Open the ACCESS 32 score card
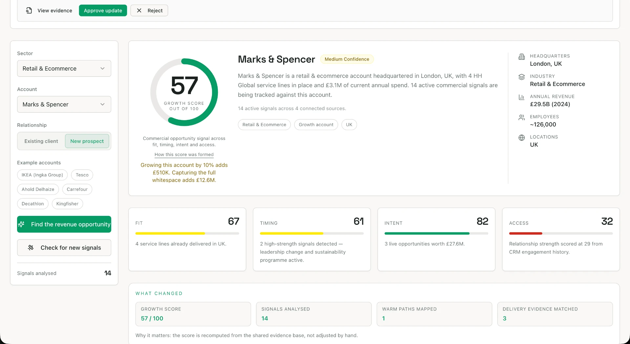The width and height of the screenshot is (630, 344). [x=561, y=239]
